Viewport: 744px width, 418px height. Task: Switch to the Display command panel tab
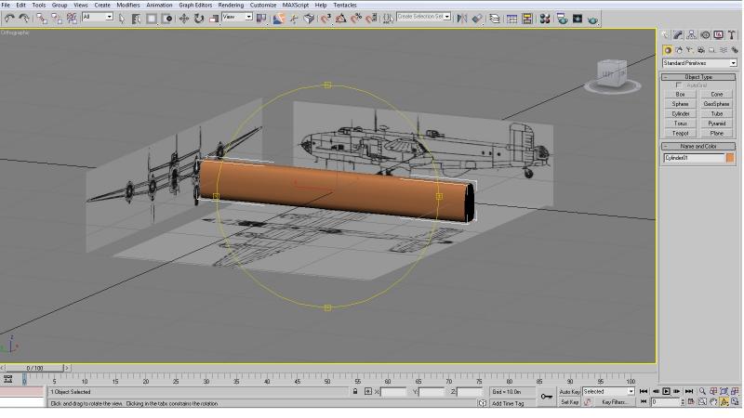pyautogui.click(x=719, y=35)
